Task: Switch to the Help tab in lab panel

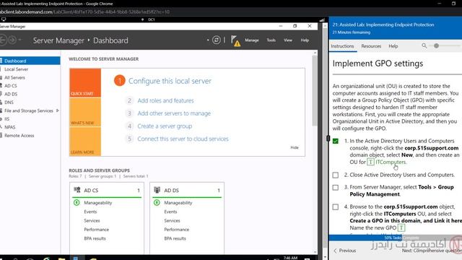Action: coord(393,46)
